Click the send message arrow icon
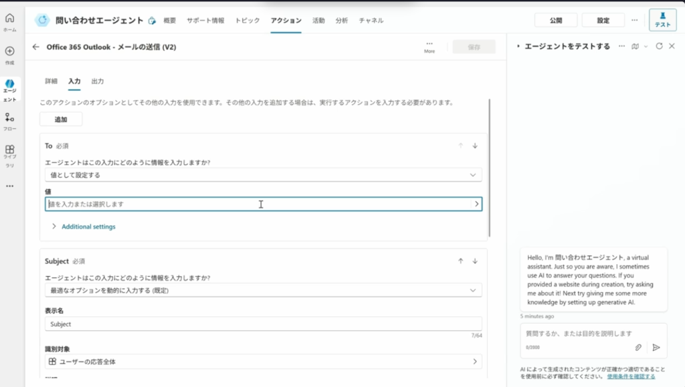 [x=656, y=347]
